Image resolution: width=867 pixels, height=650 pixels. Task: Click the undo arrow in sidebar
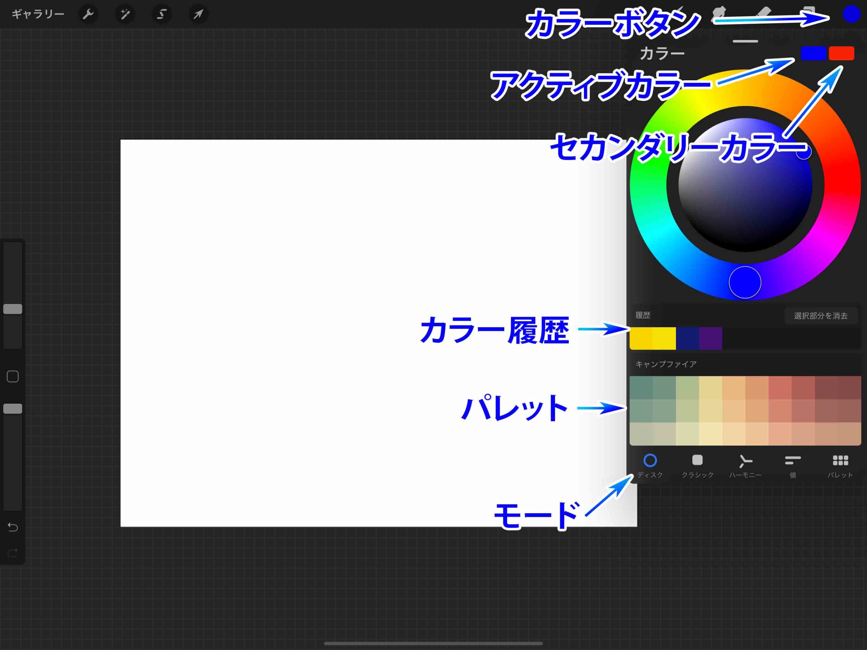(13, 527)
